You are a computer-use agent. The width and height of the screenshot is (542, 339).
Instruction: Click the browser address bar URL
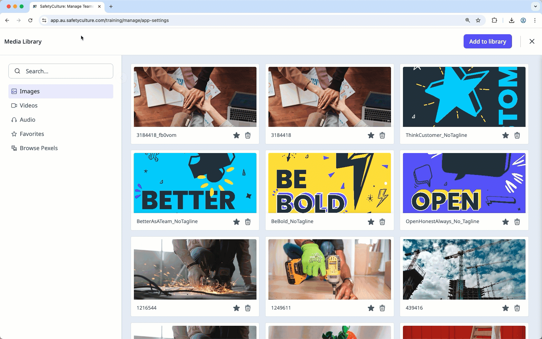[110, 20]
